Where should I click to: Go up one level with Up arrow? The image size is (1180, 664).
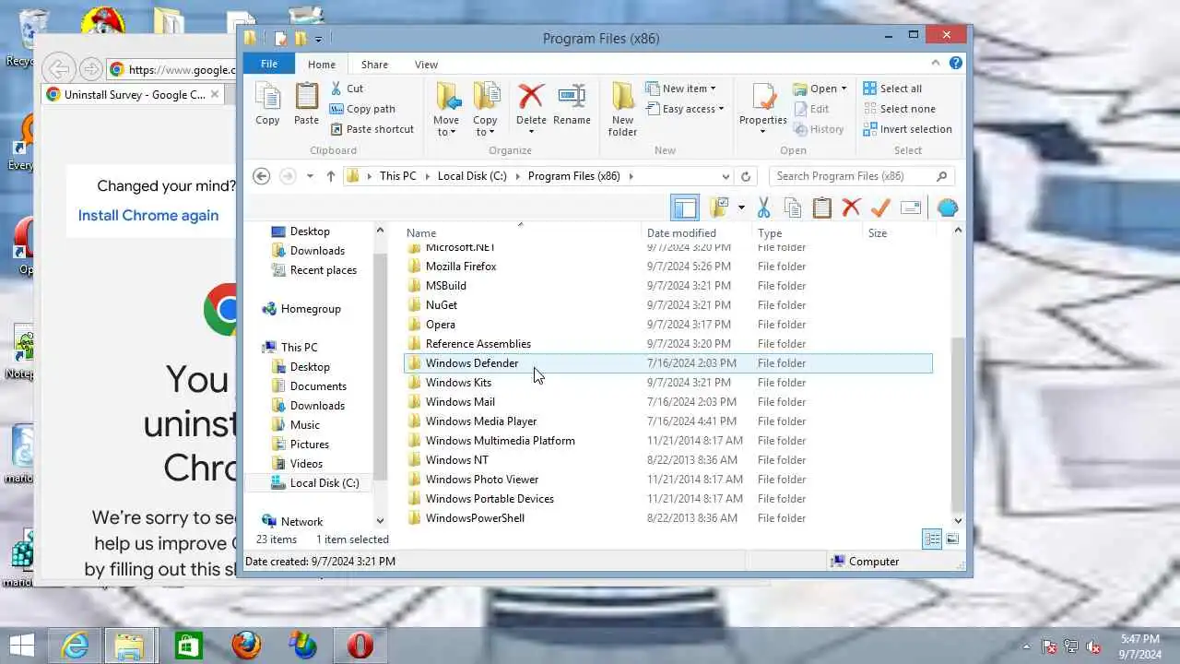(x=330, y=176)
